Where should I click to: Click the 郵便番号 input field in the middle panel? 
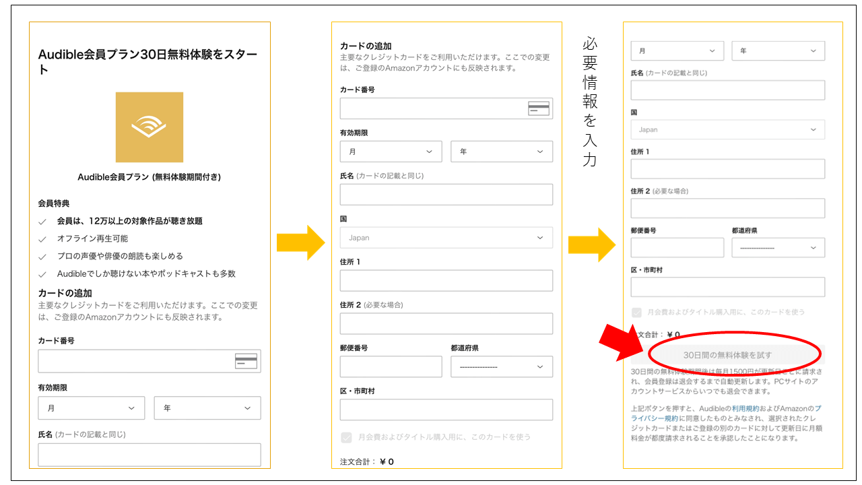click(x=391, y=366)
